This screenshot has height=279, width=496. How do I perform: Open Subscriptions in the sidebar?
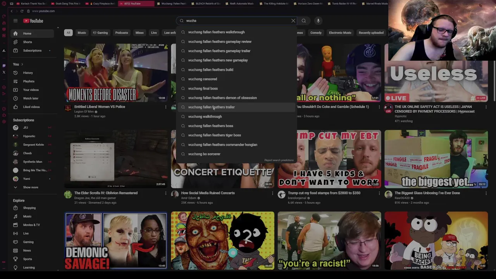33,50
